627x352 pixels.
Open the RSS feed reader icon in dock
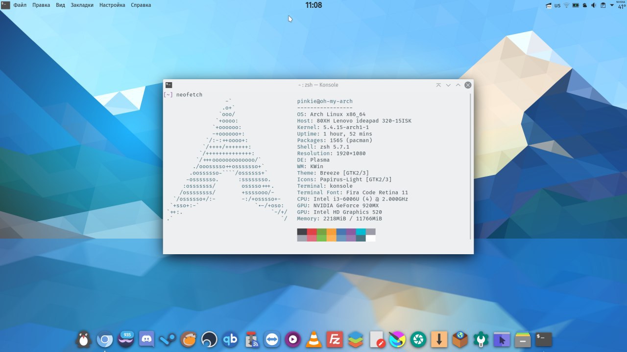[251, 339]
